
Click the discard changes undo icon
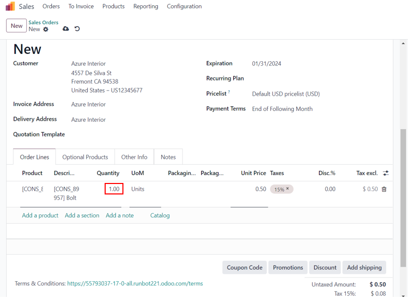pyautogui.click(x=77, y=29)
